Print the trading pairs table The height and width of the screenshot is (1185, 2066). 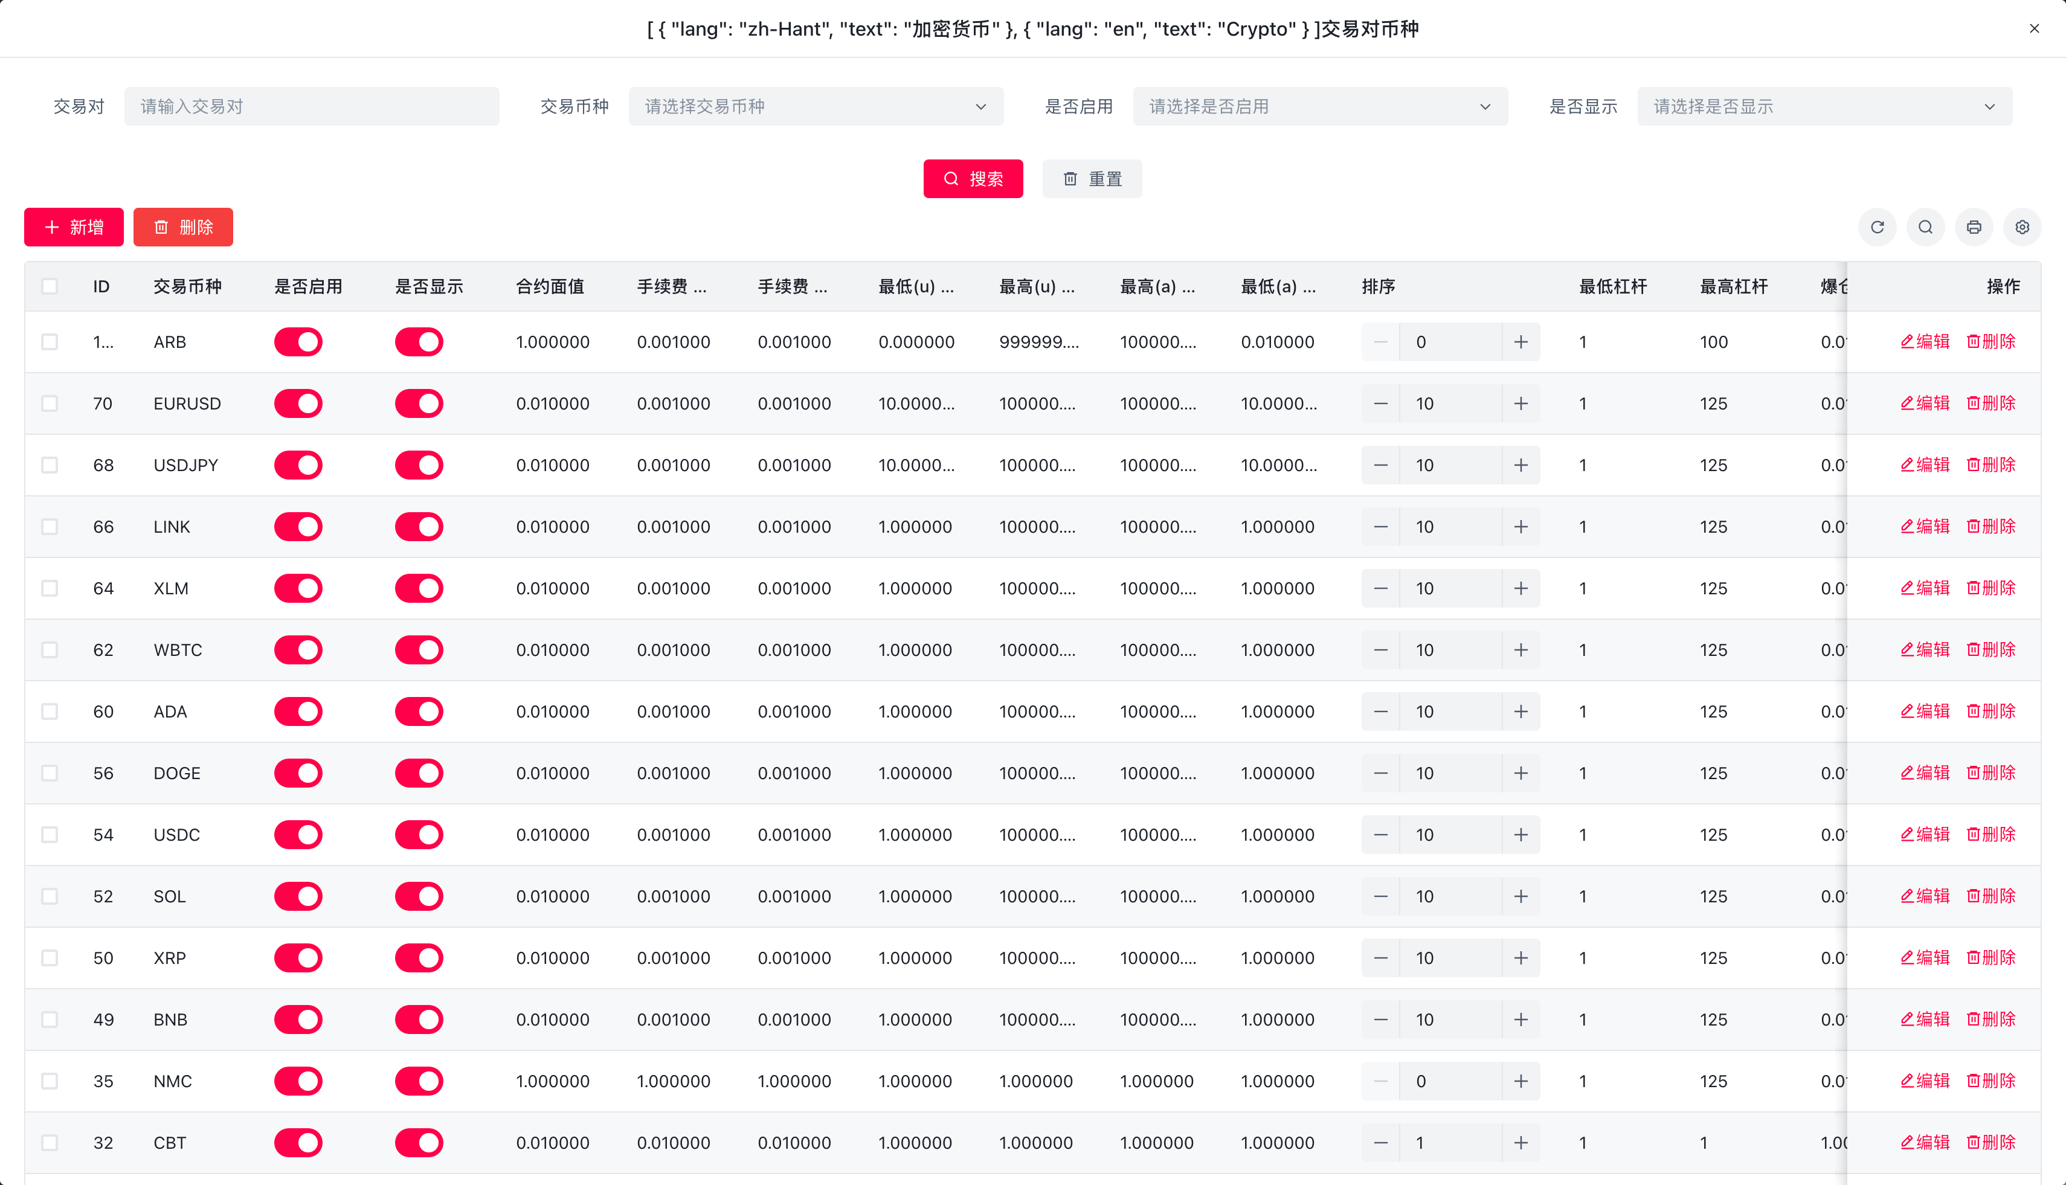[1974, 227]
